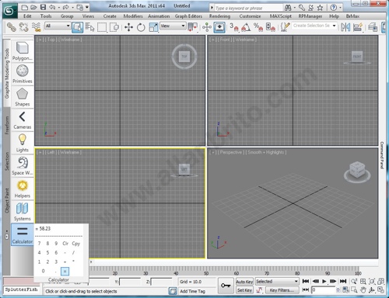The height and width of the screenshot is (298, 389).
Task: Expand the Selected key filter dropdown
Action: tap(277, 282)
